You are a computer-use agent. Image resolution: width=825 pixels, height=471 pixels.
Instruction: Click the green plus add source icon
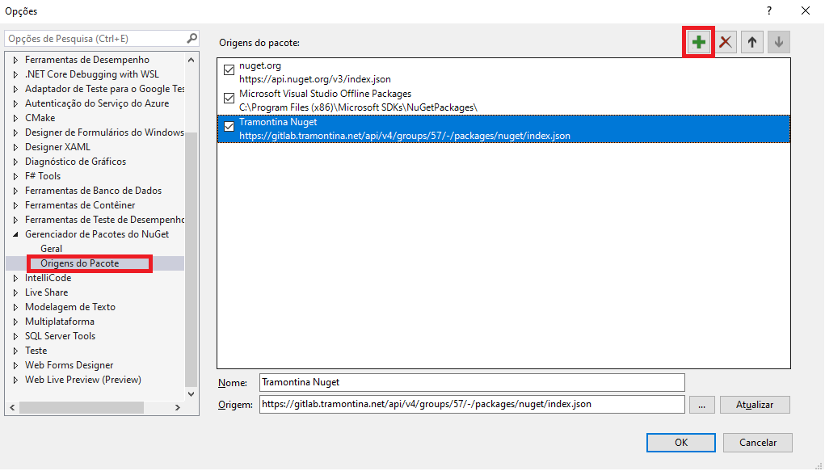click(698, 43)
